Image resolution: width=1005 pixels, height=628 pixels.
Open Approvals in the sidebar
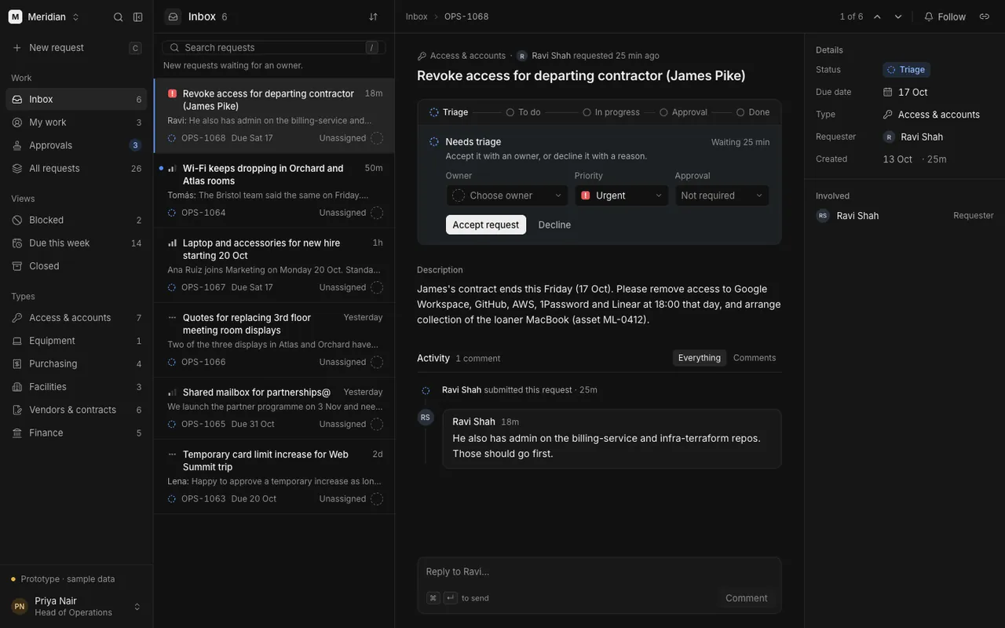pyautogui.click(x=76, y=145)
